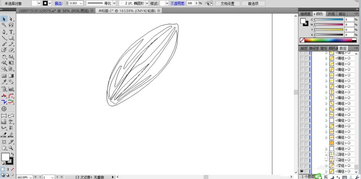Reset to default fill and stroke
This screenshot has width=361, height=179.
point(3,164)
